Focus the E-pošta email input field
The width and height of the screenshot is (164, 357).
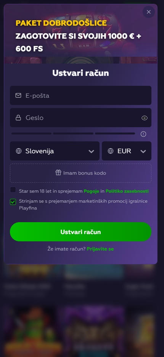coord(80,95)
